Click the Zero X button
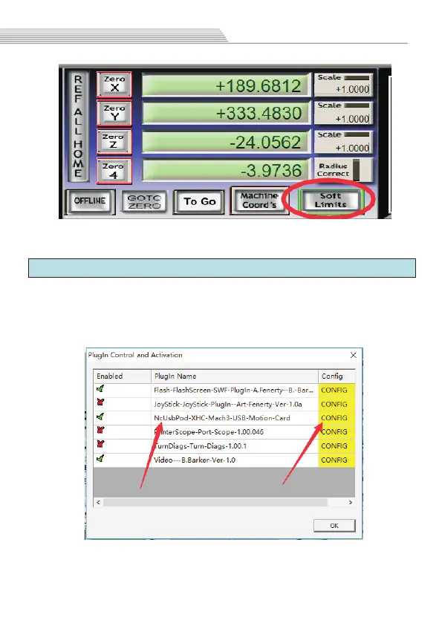This screenshot has height=623, width=442. [114, 84]
